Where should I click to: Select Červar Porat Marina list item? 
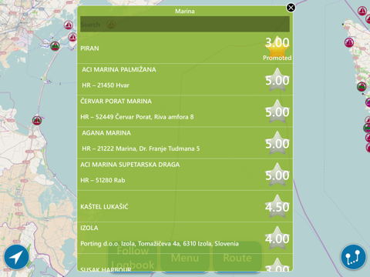185,111
